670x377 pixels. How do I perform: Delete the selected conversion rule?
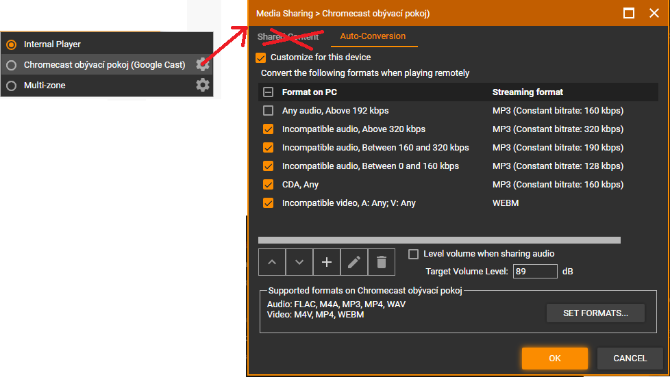pos(382,262)
